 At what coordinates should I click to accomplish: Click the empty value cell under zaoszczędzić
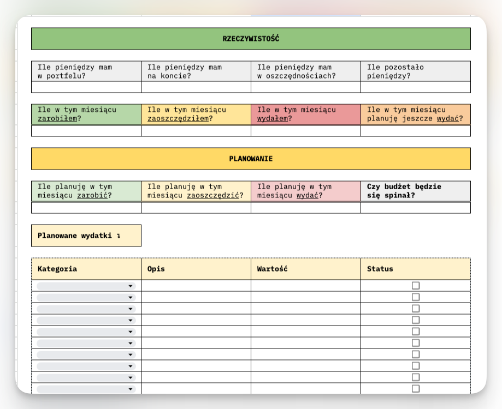(196, 208)
